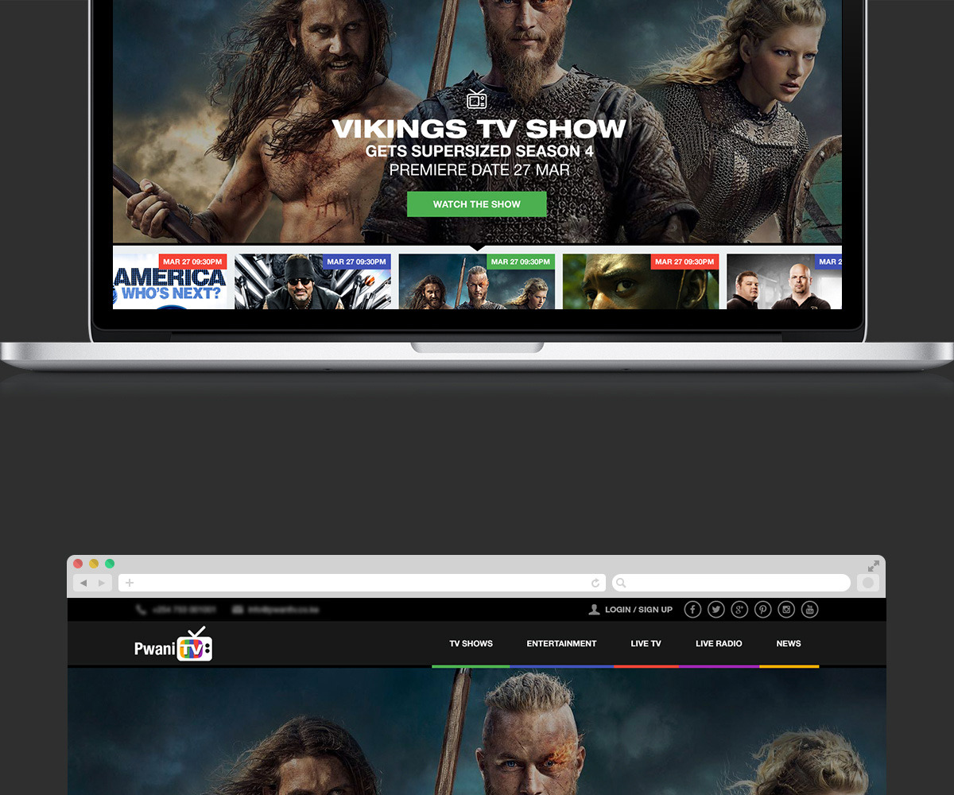954x795 pixels.
Task: Open the YouTube social icon
Action: (809, 610)
